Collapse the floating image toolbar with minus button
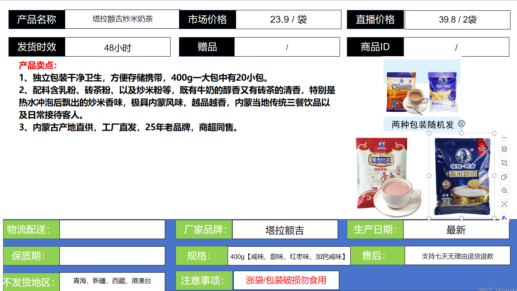Viewport: 517px width, 291px height. 504,138
